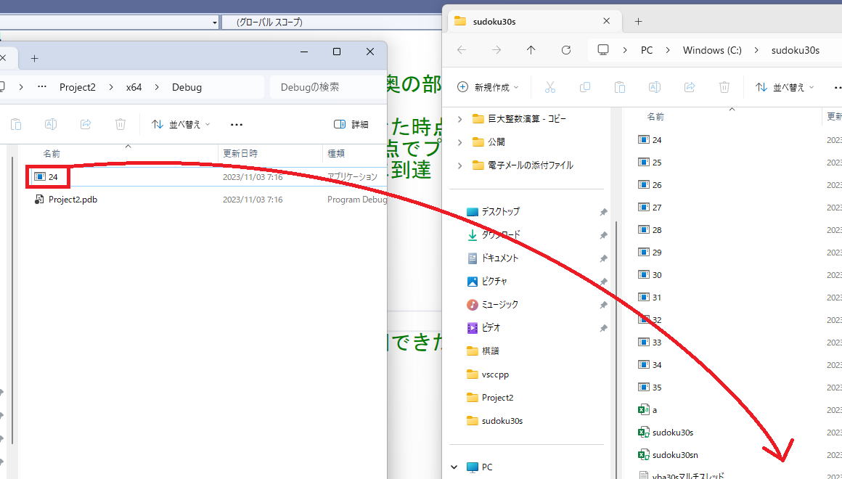Click the x64 breadcrumb in address bar
842x479 pixels.
(x=134, y=87)
